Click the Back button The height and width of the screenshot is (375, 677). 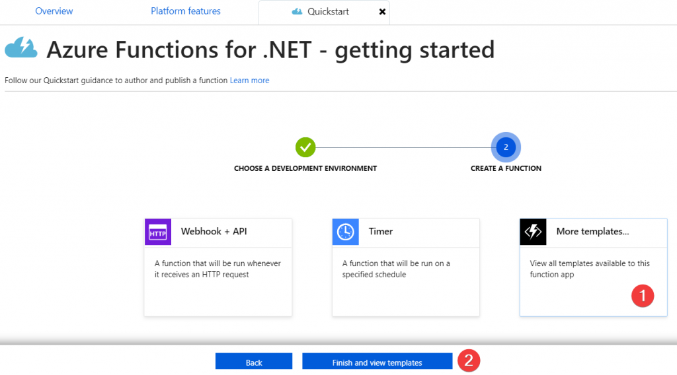pos(254,361)
